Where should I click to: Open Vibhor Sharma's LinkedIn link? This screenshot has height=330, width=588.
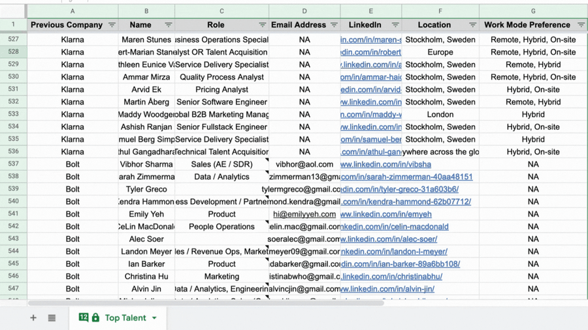pyautogui.click(x=385, y=164)
